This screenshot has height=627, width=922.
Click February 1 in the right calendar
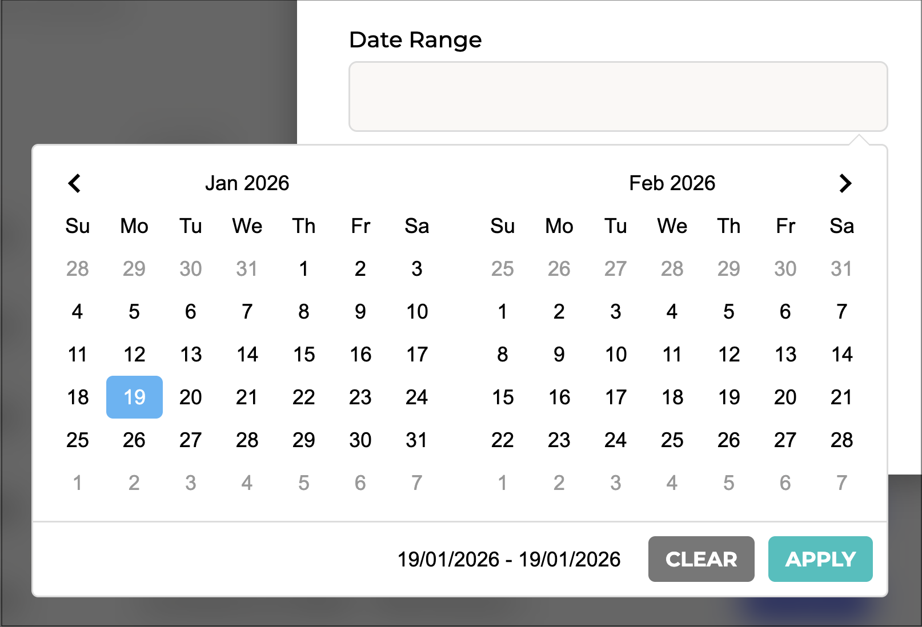[502, 311]
